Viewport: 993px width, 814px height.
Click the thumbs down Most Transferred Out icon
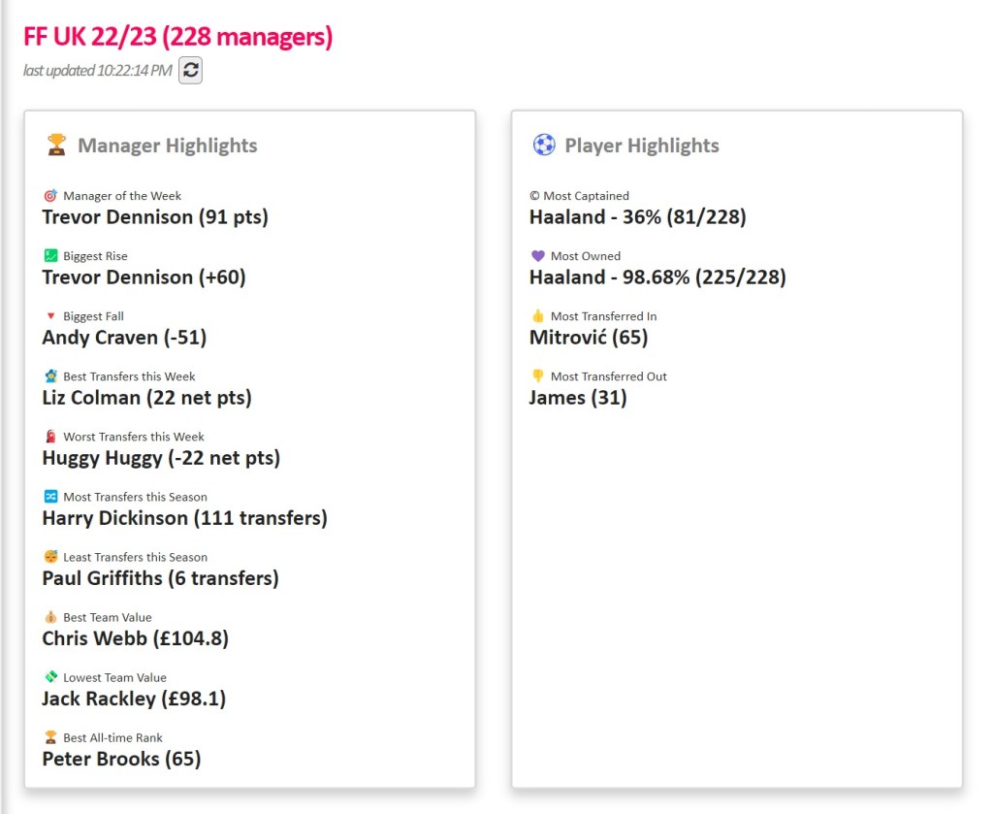[538, 376]
